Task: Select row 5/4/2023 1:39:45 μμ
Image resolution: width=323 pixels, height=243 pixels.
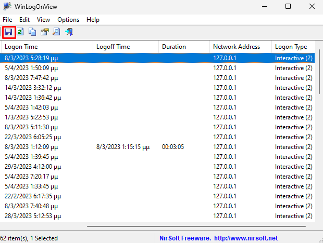Action: tap(157, 157)
